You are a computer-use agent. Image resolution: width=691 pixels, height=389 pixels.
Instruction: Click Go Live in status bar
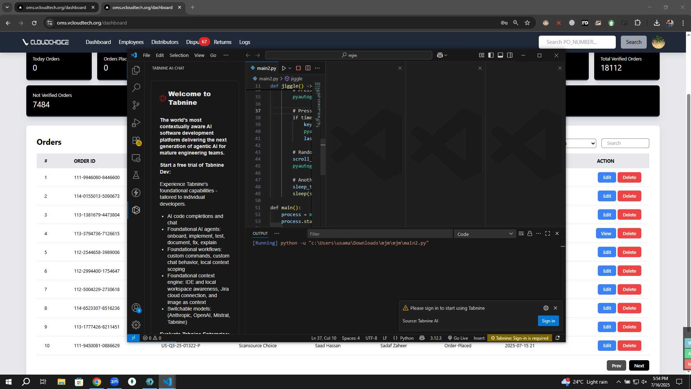pyautogui.click(x=458, y=338)
